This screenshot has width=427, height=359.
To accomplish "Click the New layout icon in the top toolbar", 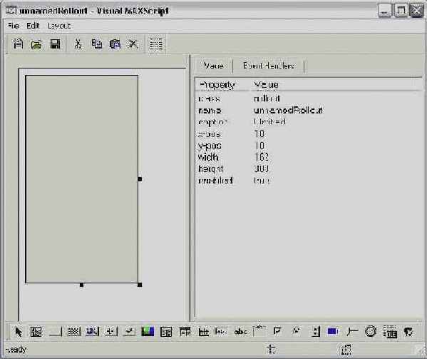I will tap(18, 44).
